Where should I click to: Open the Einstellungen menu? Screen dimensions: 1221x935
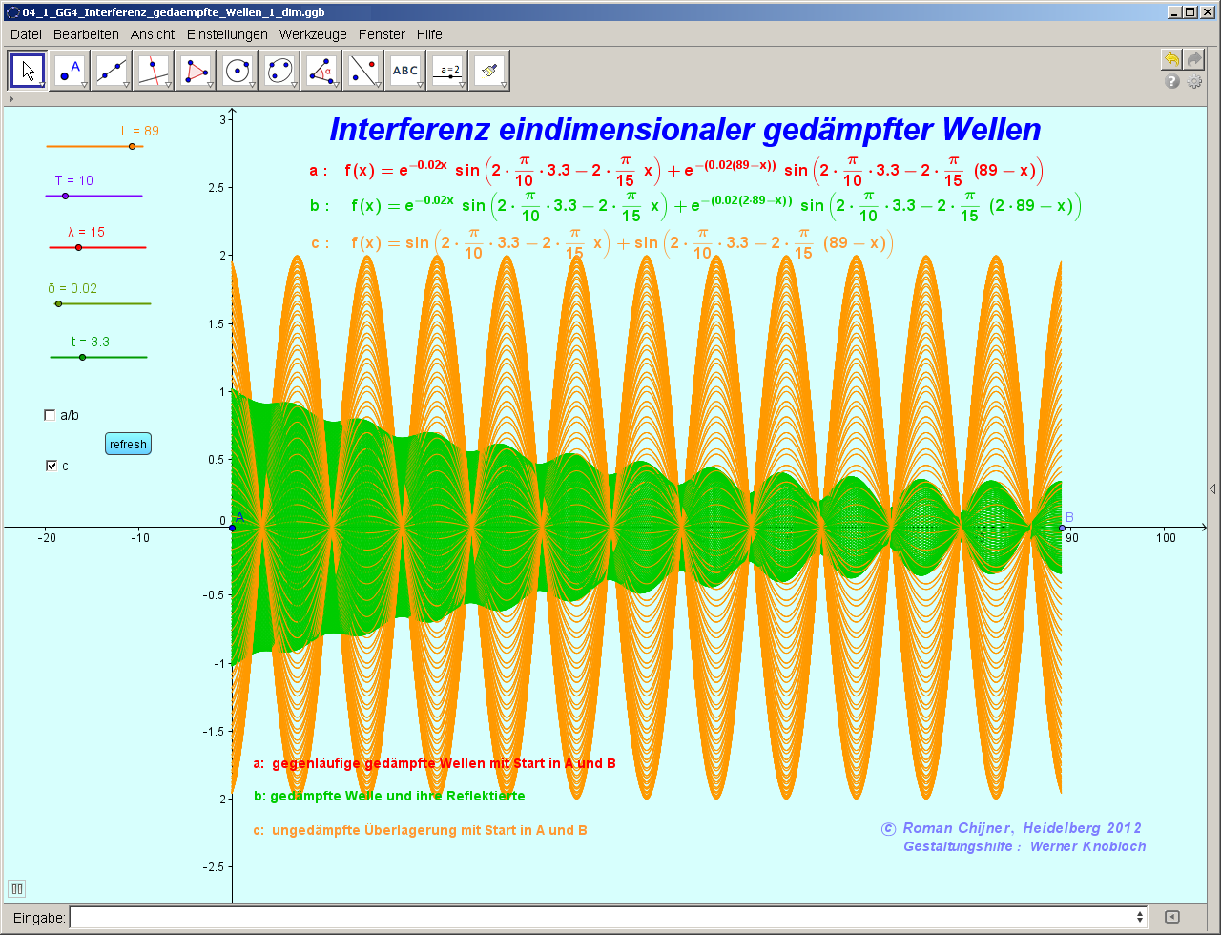[227, 34]
